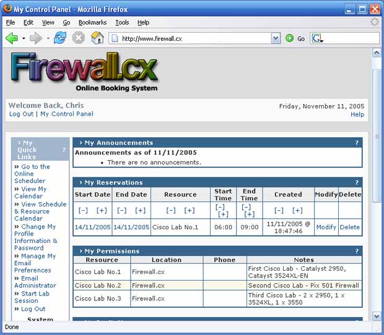Open help for My Announcements panel

357,143
